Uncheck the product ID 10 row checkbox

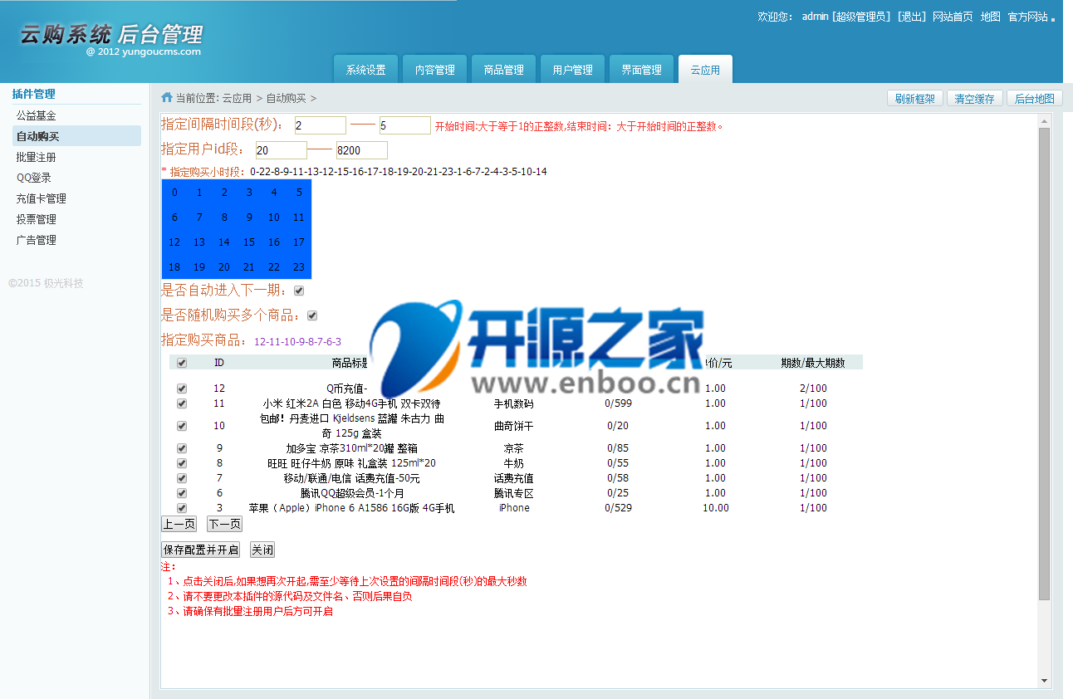point(182,426)
